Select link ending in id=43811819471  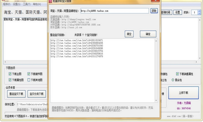pos(77,40)
